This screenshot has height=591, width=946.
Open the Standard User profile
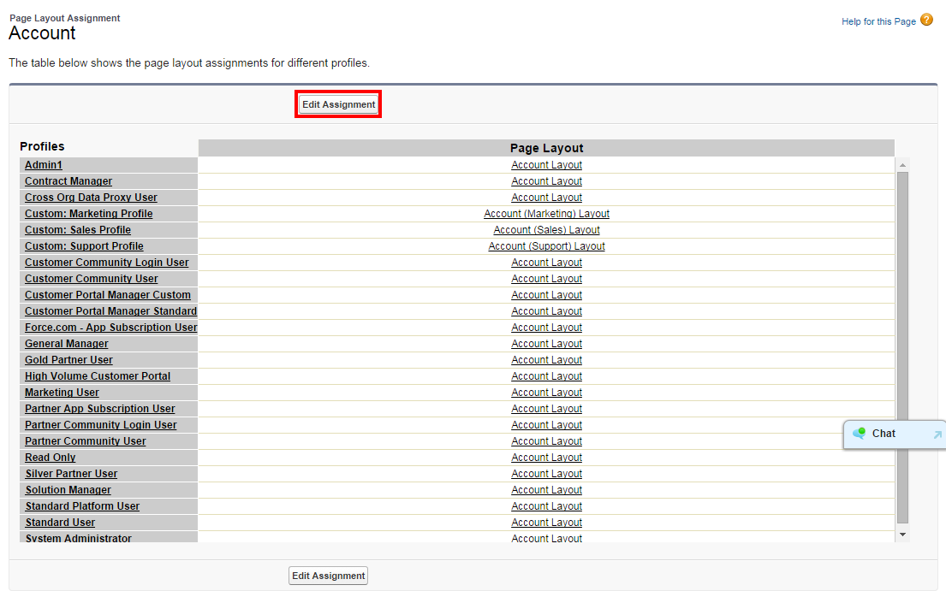point(60,523)
